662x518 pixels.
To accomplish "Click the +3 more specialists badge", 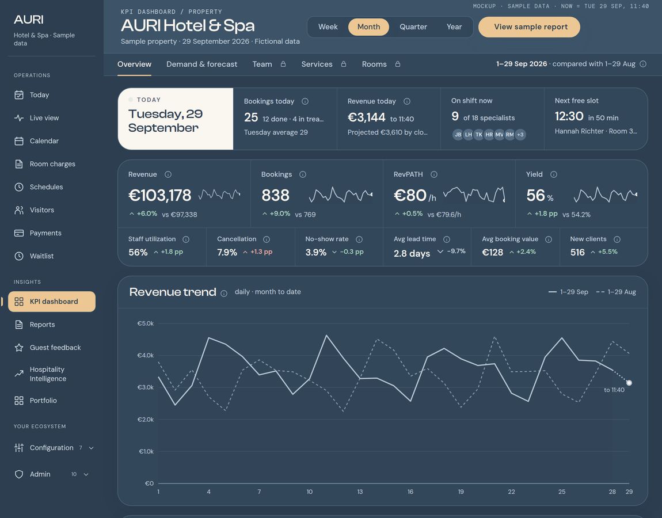I will [x=520, y=135].
